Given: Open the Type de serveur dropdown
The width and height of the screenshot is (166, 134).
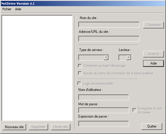Looking at the screenshot, I should (x=94, y=57).
